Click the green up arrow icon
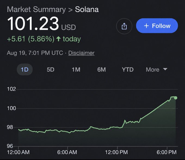Viewport: 185px width, 160px height. click(x=58, y=39)
